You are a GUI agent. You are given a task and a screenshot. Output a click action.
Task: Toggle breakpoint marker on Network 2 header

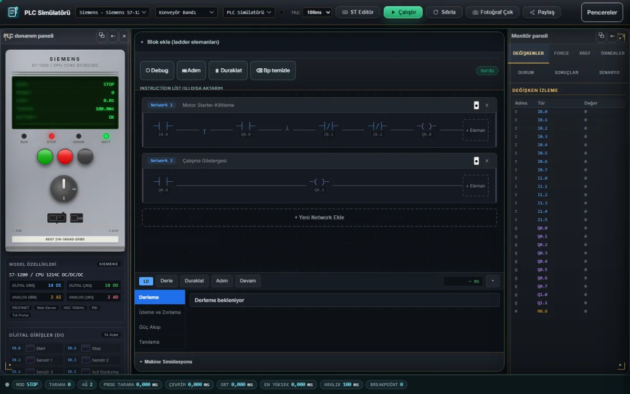pos(476,161)
